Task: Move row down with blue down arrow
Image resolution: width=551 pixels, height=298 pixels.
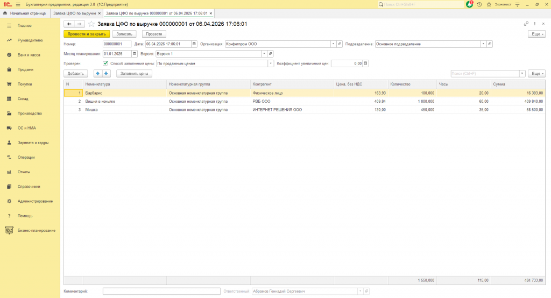Action: point(106,74)
